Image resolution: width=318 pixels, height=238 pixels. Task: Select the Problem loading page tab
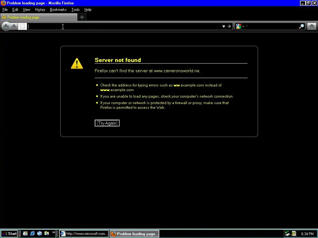pos(39,17)
